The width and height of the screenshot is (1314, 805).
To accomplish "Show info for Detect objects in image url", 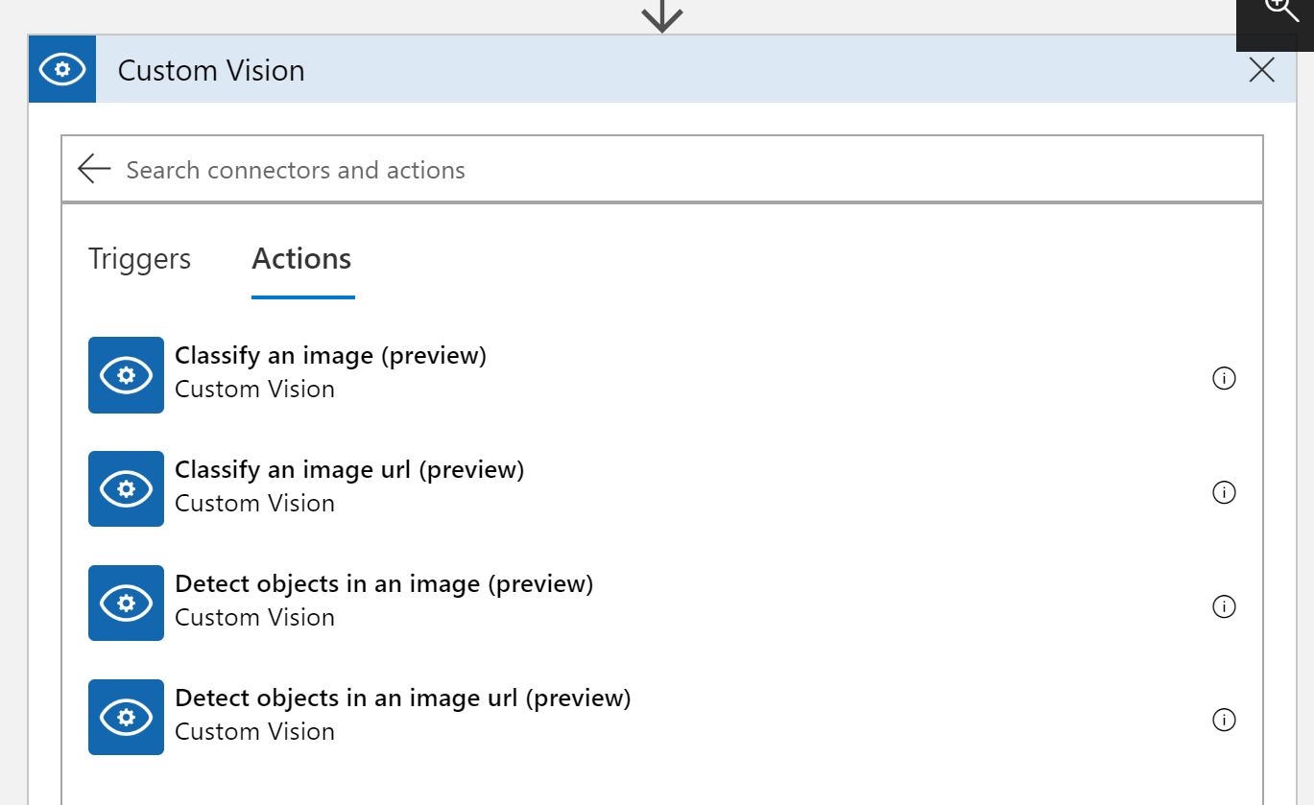I will 1224,720.
